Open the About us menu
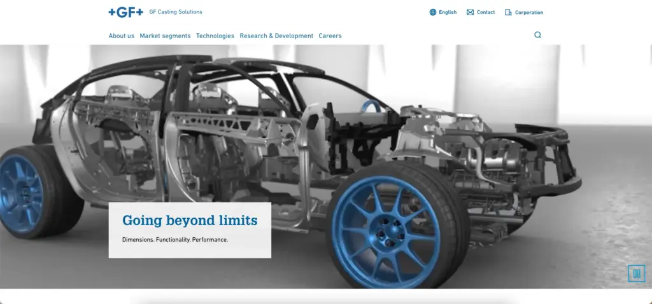Viewport: 652px width, 304px height. [x=121, y=36]
